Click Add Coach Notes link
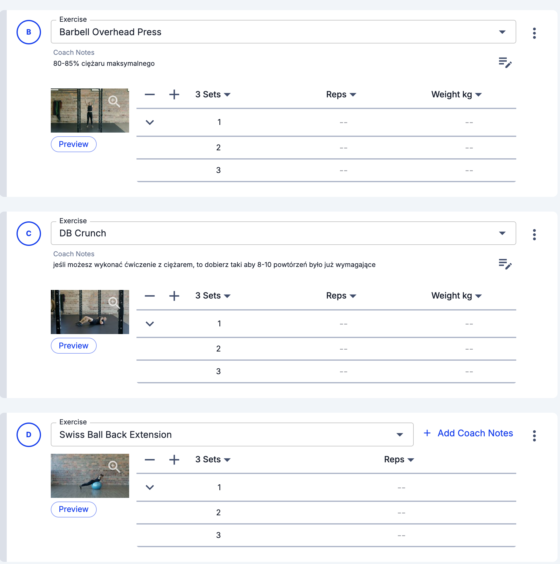Screen dimensions: 560x564 pos(468,433)
